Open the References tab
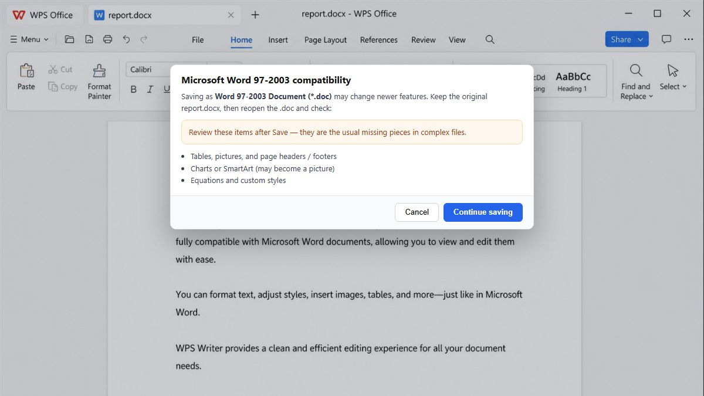Viewport: 704px width, 396px height. (x=379, y=40)
